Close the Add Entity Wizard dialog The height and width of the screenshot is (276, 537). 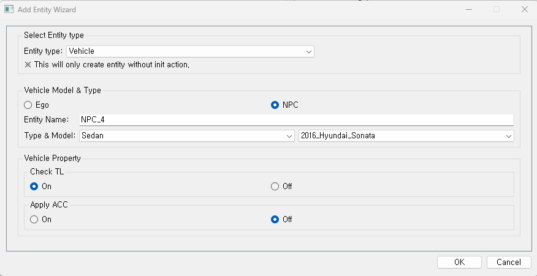click(524, 10)
